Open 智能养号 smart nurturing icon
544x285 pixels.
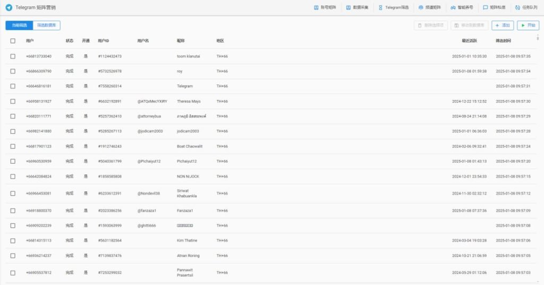[453, 8]
